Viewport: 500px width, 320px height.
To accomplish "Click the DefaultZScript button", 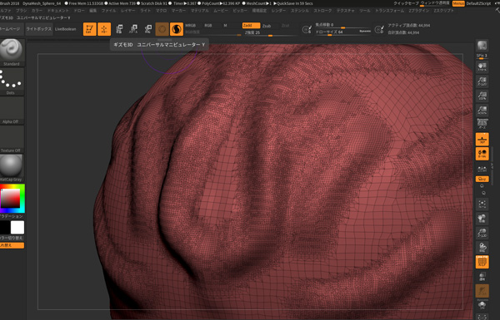I will [478, 3].
